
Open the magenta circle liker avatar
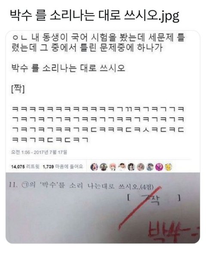point(159,167)
